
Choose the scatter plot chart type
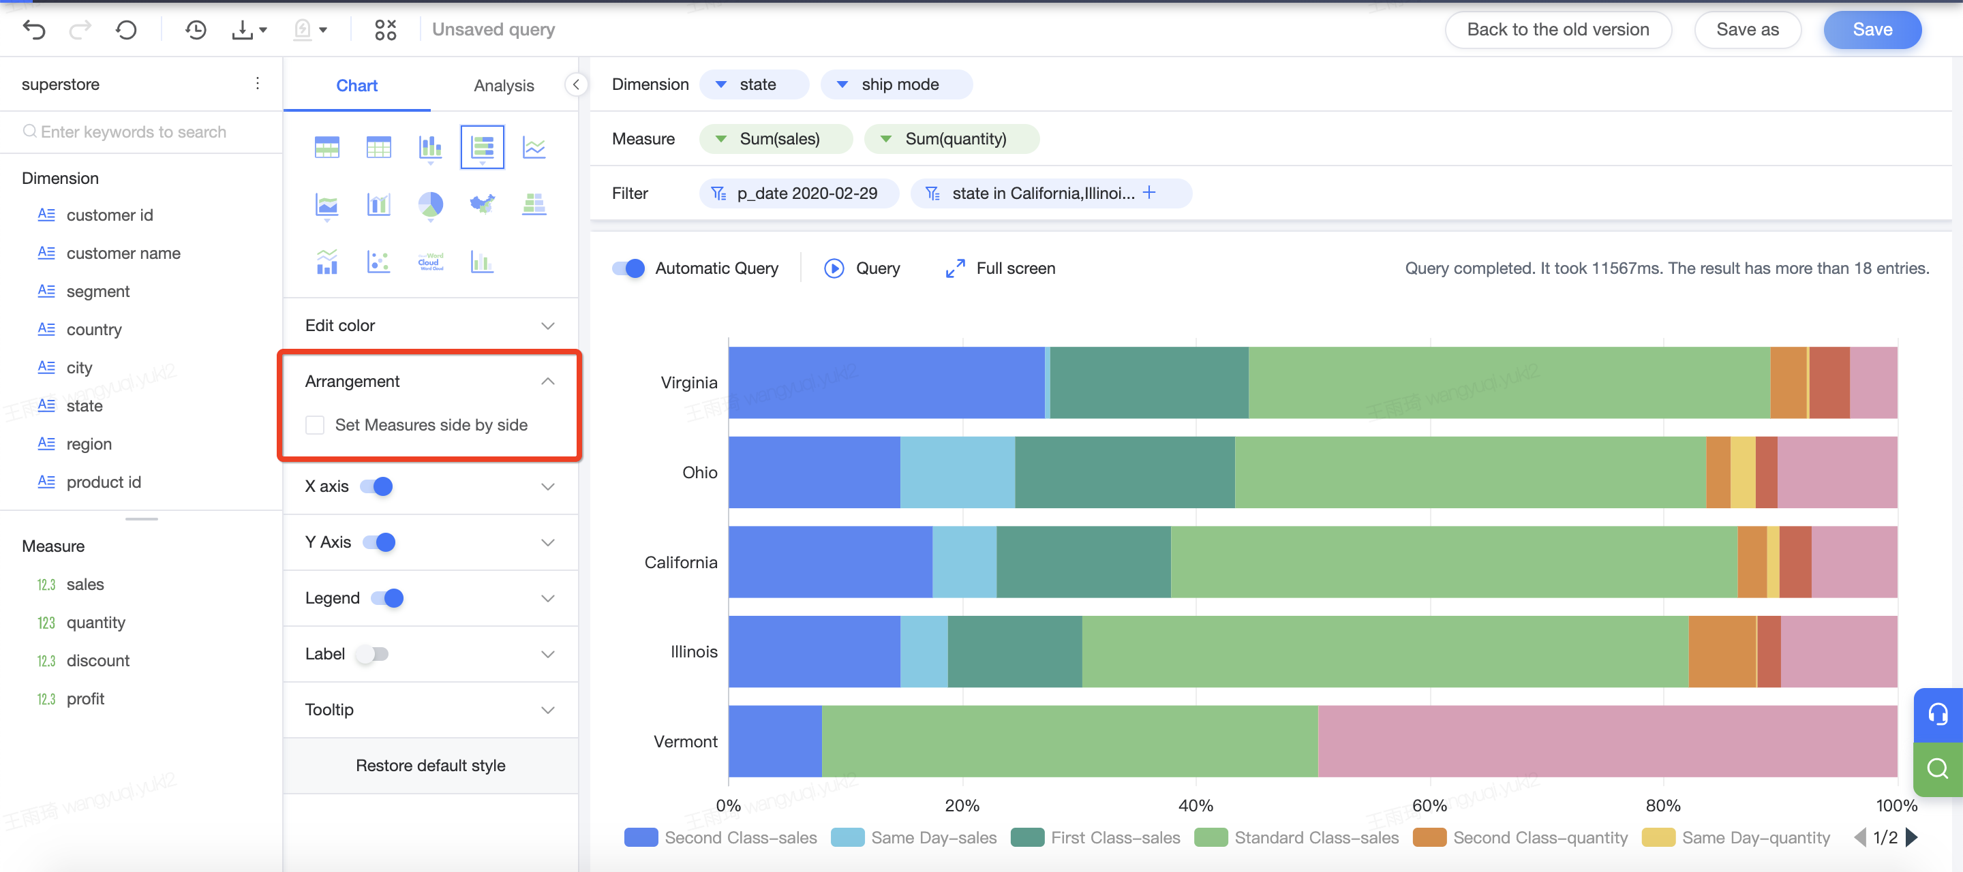click(379, 263)
